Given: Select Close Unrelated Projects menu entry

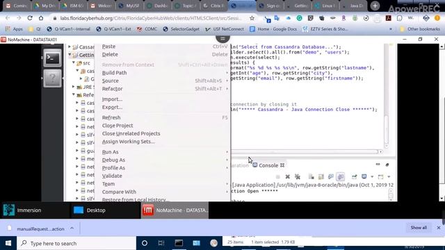Looking at the screenshot, I should [163, 133].
